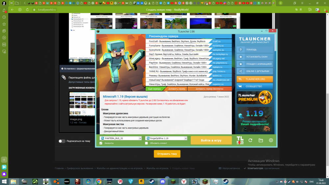Open TL Mods pack manager icon
The image size is (329, 185).
tap(240, 140)
